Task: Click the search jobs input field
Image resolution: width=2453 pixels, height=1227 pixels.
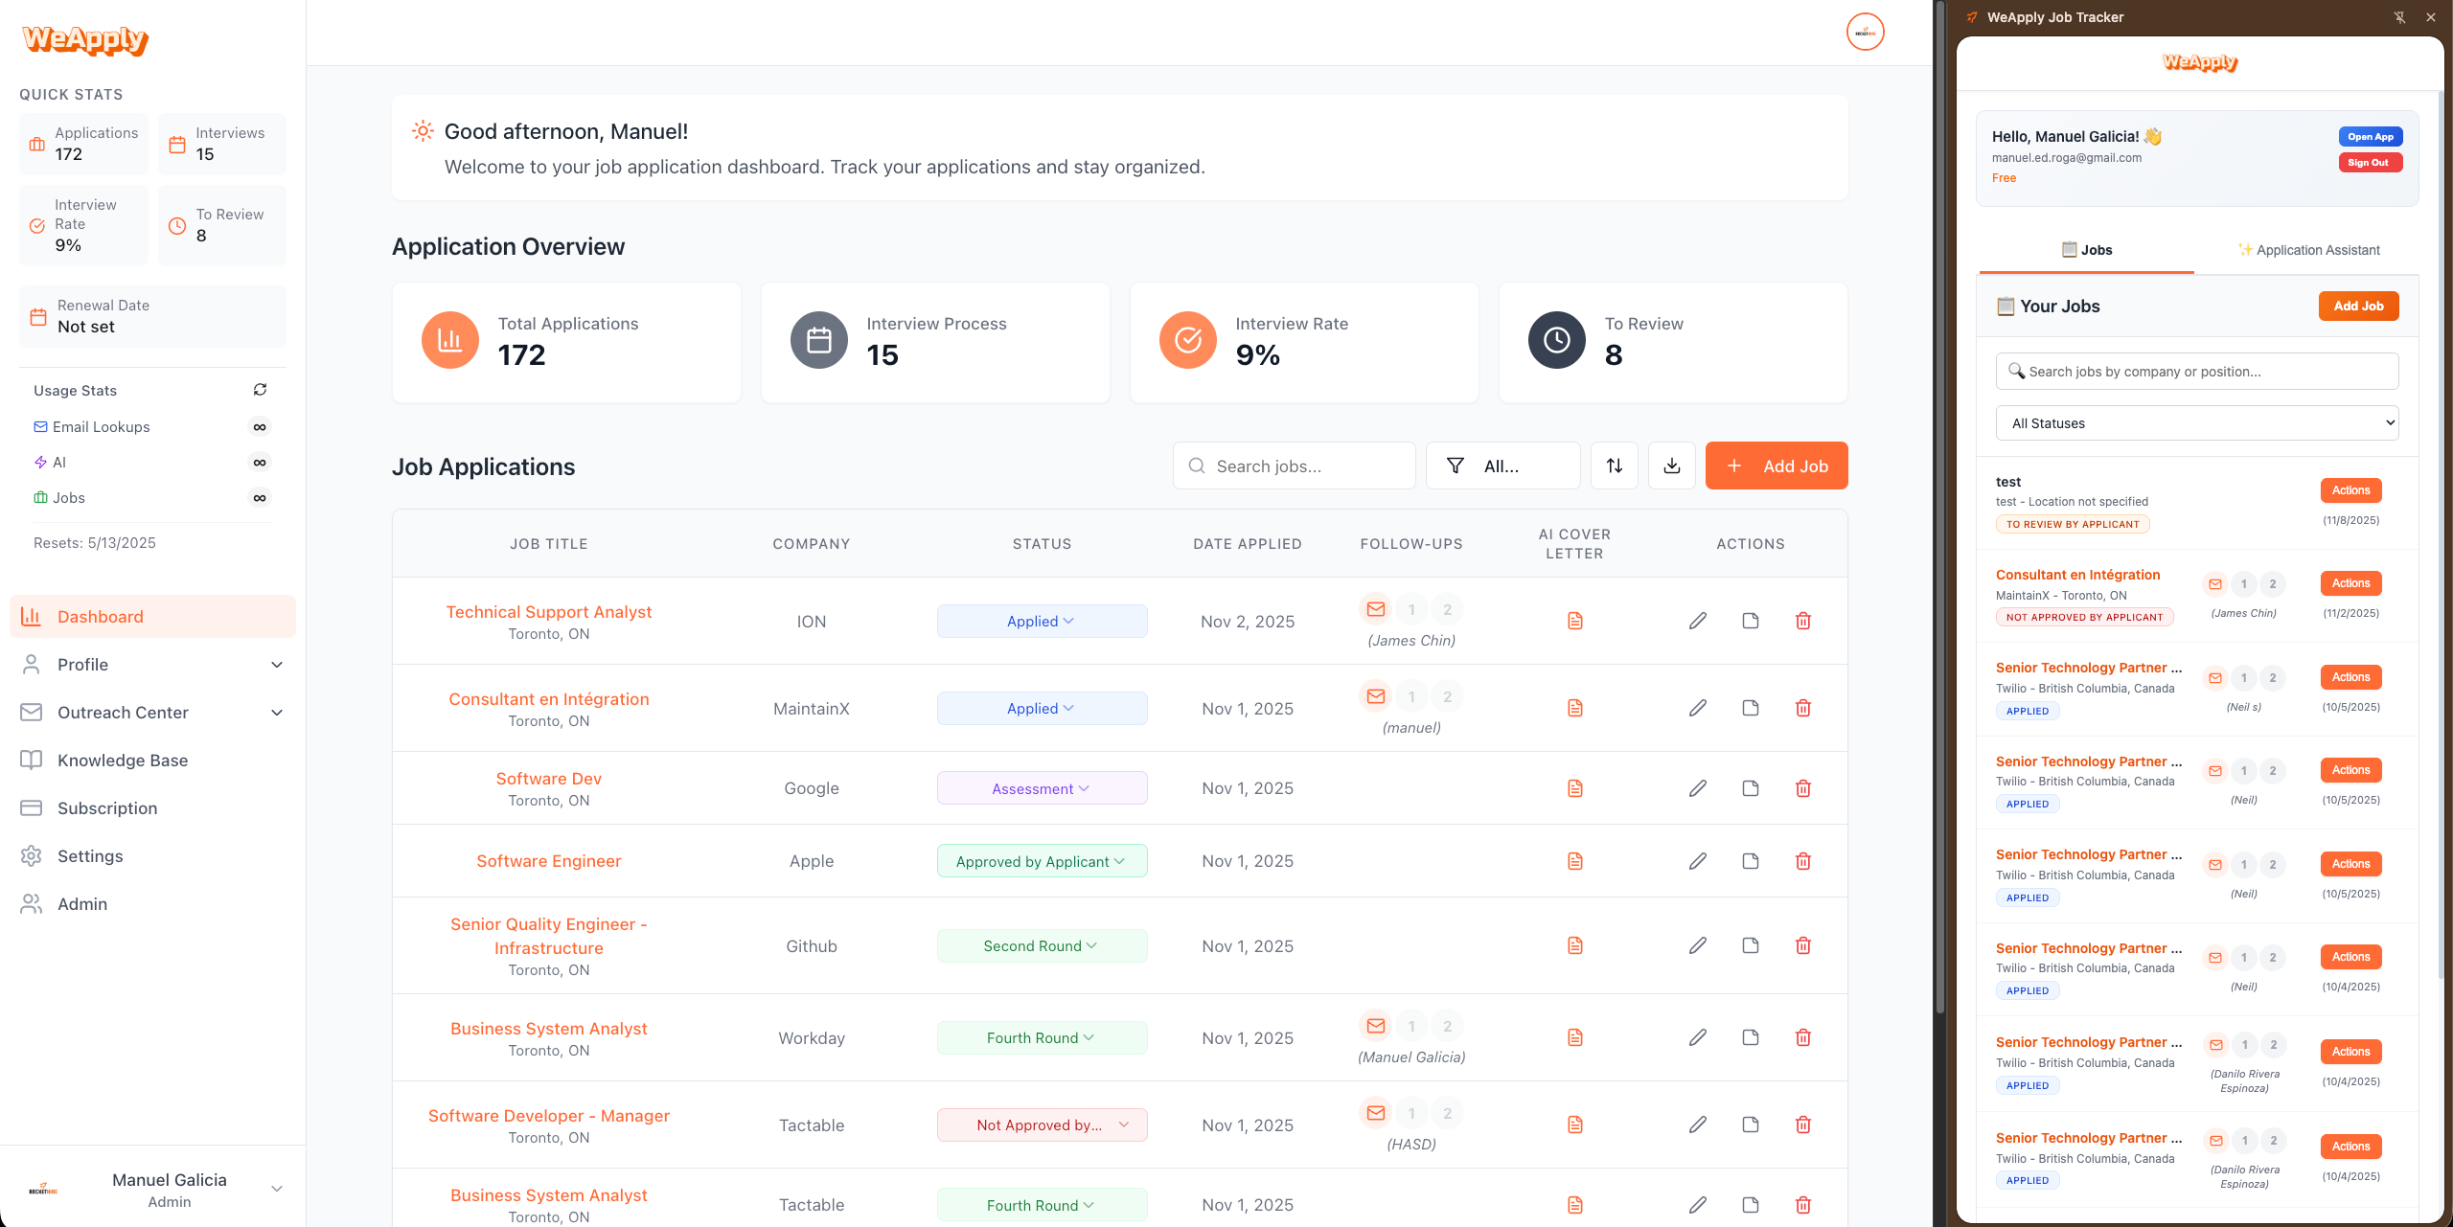Action: tap(1294, 466)
